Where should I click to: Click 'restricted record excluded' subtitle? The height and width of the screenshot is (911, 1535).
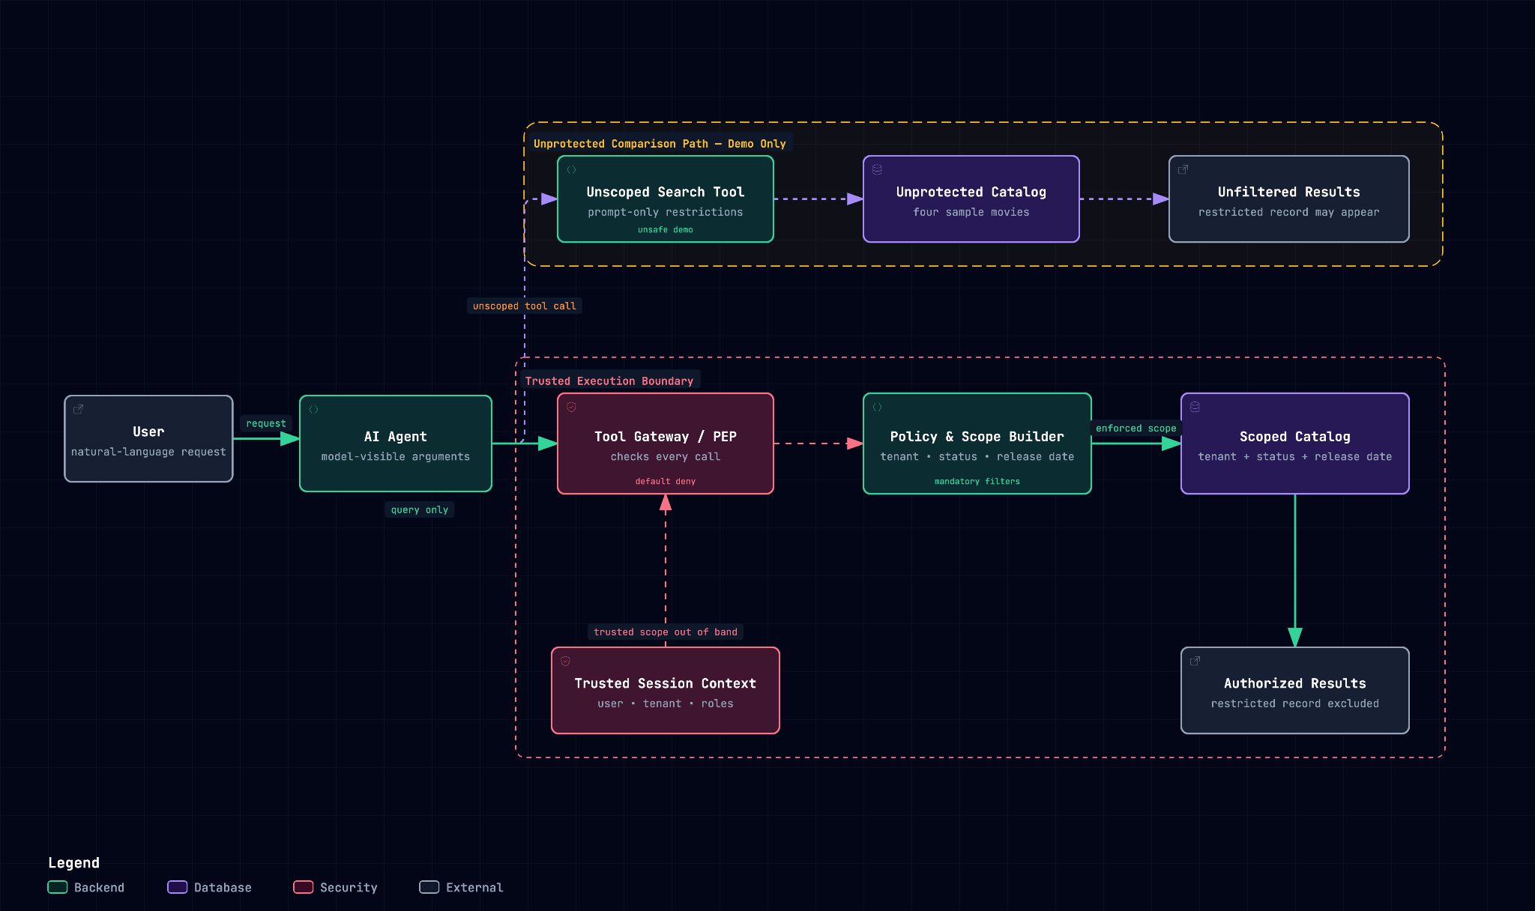pyautogui.click(x=1295, y=703)
